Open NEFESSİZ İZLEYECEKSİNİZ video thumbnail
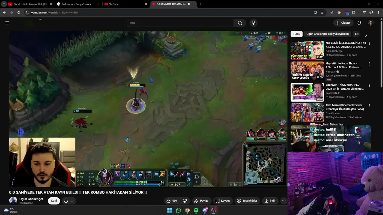The width and height of the screenshot is (383, 215). 307,50
